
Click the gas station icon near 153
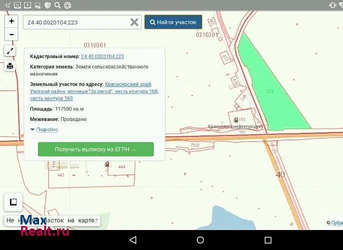(235, 119)
